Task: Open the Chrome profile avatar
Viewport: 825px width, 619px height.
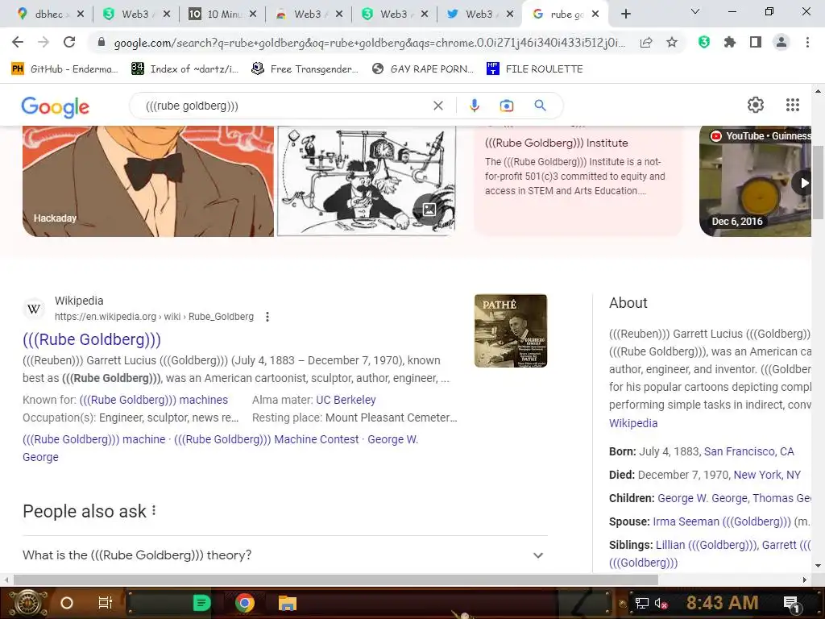Action: 781,42
